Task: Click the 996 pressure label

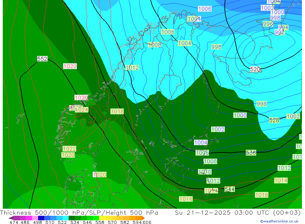Action: point(268,24)
